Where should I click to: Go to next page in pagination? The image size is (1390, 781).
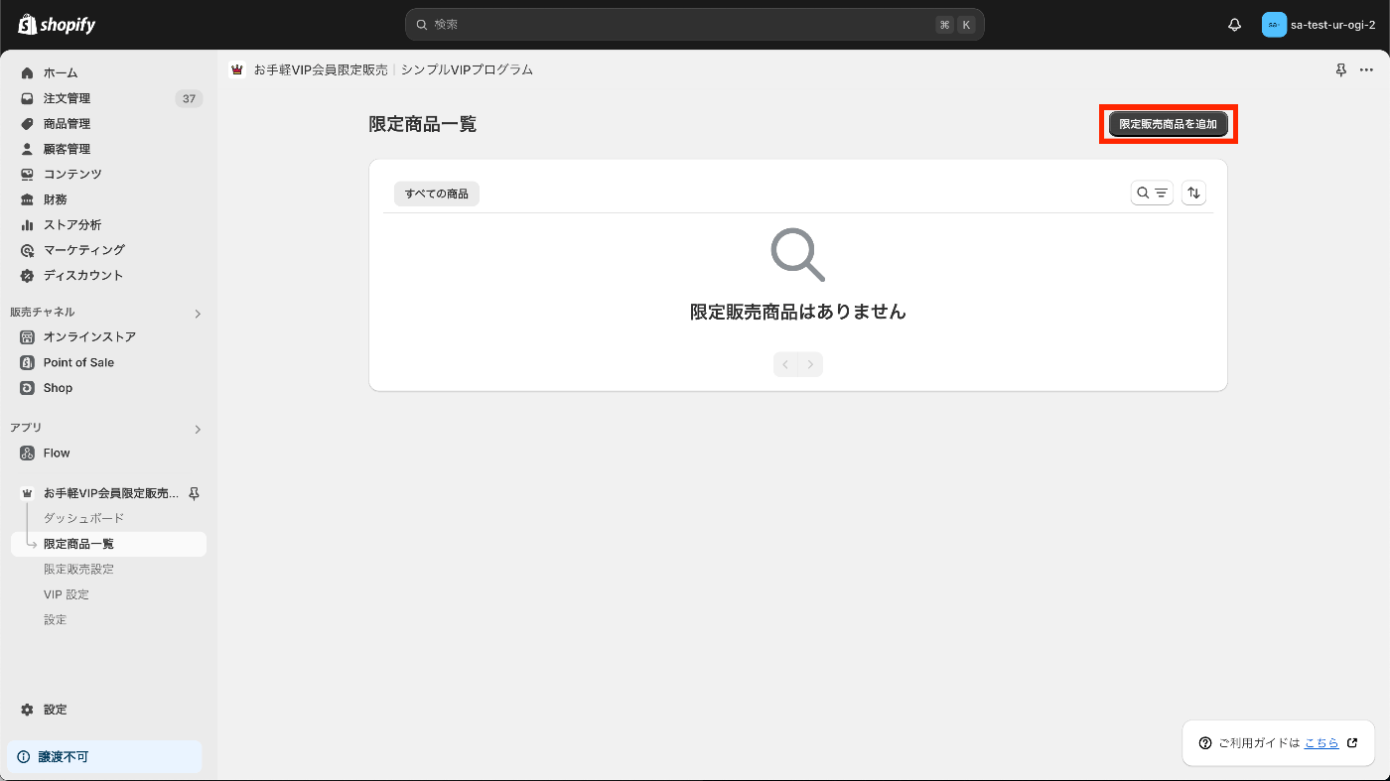[811, 365]
